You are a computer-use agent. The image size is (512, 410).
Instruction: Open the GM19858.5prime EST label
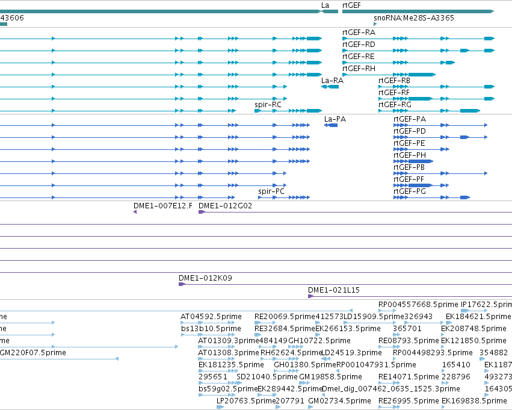[x=330, y=377]
